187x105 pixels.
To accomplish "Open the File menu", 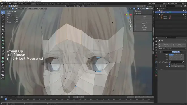I will pyautogui.click(x=5, y=4).
